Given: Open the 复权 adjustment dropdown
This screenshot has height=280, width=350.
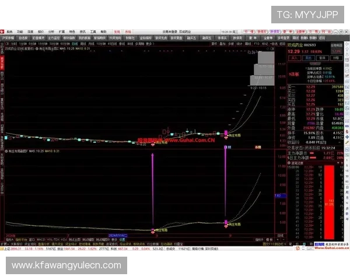Looking at the screenshot, I should click(x=214, y=43).
